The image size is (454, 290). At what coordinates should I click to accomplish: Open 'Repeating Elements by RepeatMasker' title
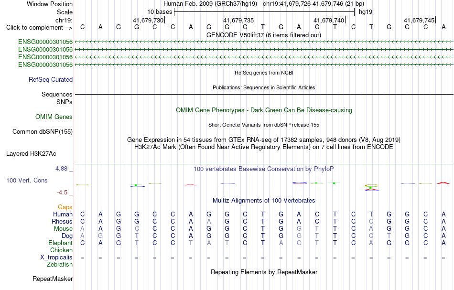[264, 272]
